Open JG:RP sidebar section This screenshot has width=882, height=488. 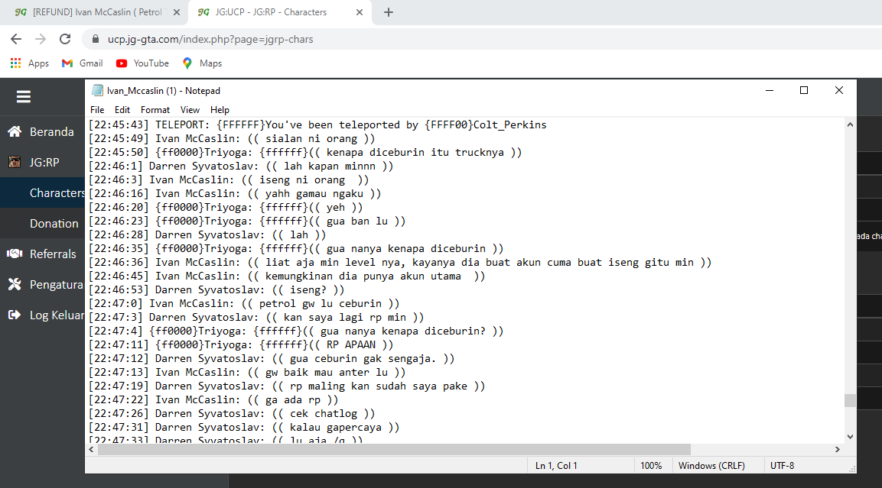pos(44,163)
